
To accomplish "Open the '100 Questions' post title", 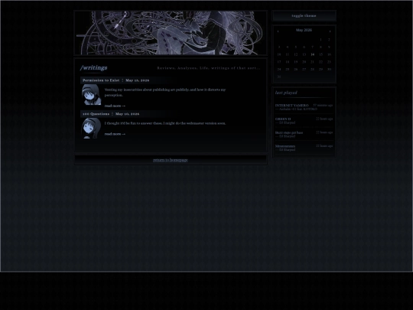I will (96, 114).
